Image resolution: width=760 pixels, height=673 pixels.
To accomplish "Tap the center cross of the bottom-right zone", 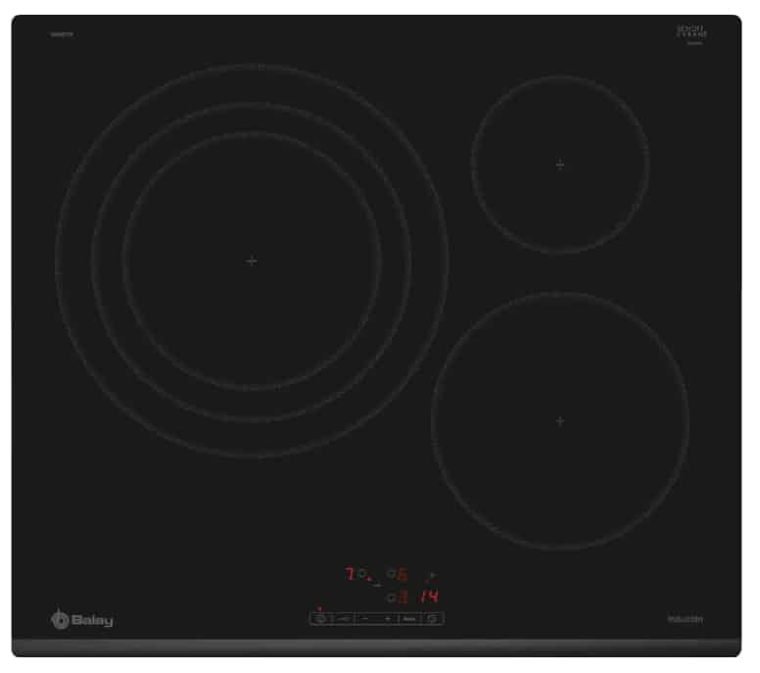I will coord(560,420).
